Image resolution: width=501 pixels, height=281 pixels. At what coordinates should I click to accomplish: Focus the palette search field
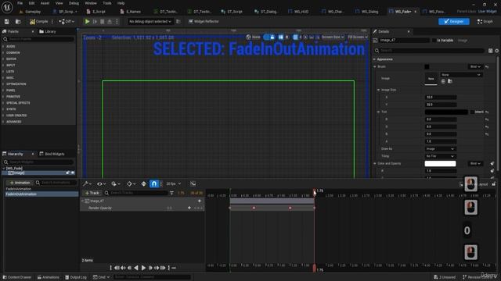(x=38, y=39)
